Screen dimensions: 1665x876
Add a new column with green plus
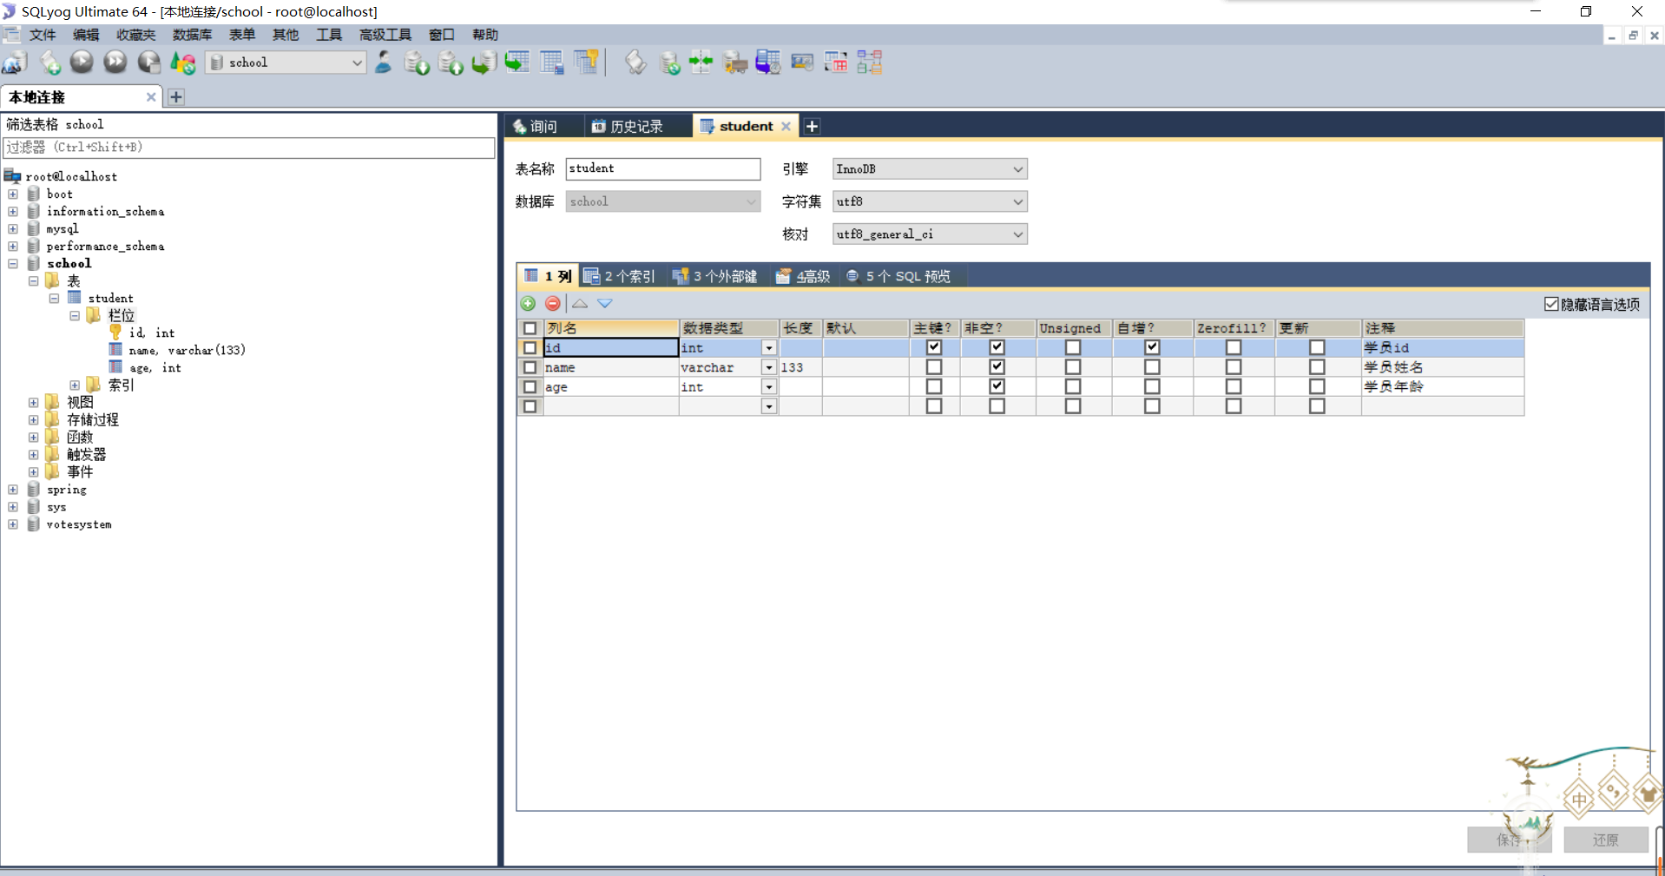click(528, 304)
